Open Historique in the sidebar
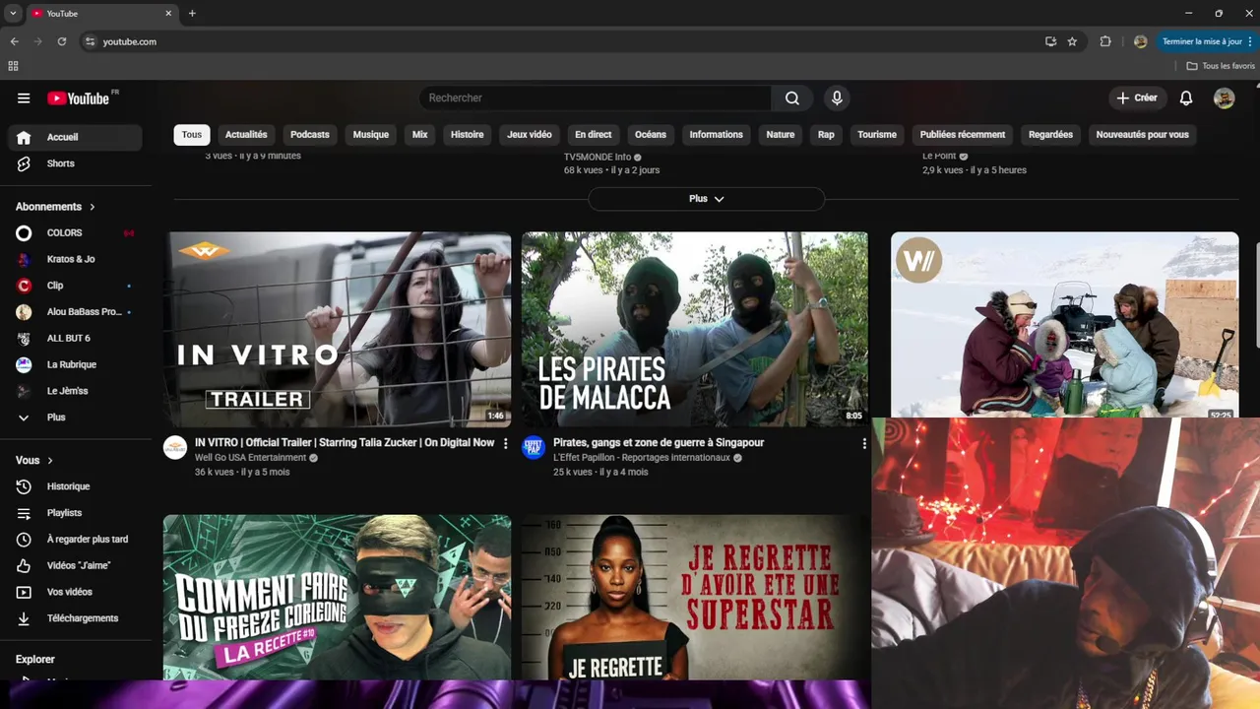 75,486
